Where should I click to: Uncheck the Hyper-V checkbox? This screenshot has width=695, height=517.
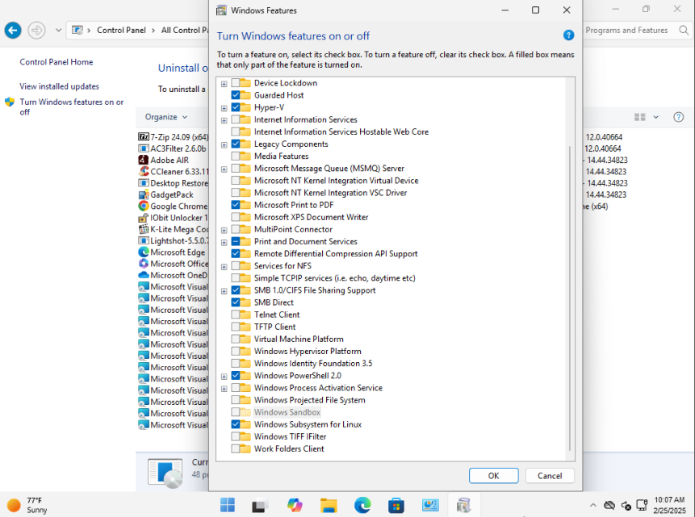click(x=236, y=107)
